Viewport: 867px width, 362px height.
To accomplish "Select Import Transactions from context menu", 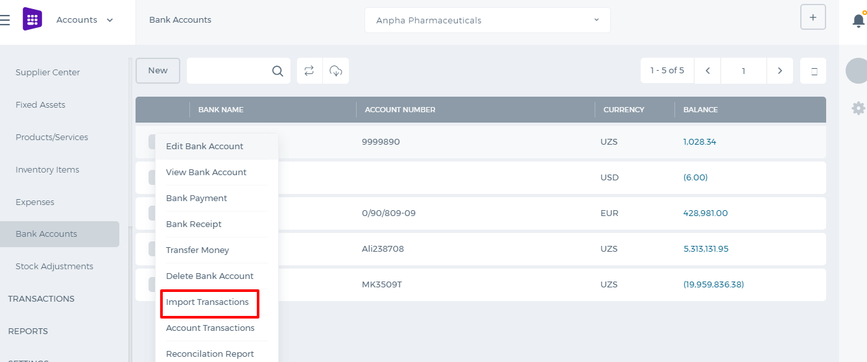I will point(208,302).
